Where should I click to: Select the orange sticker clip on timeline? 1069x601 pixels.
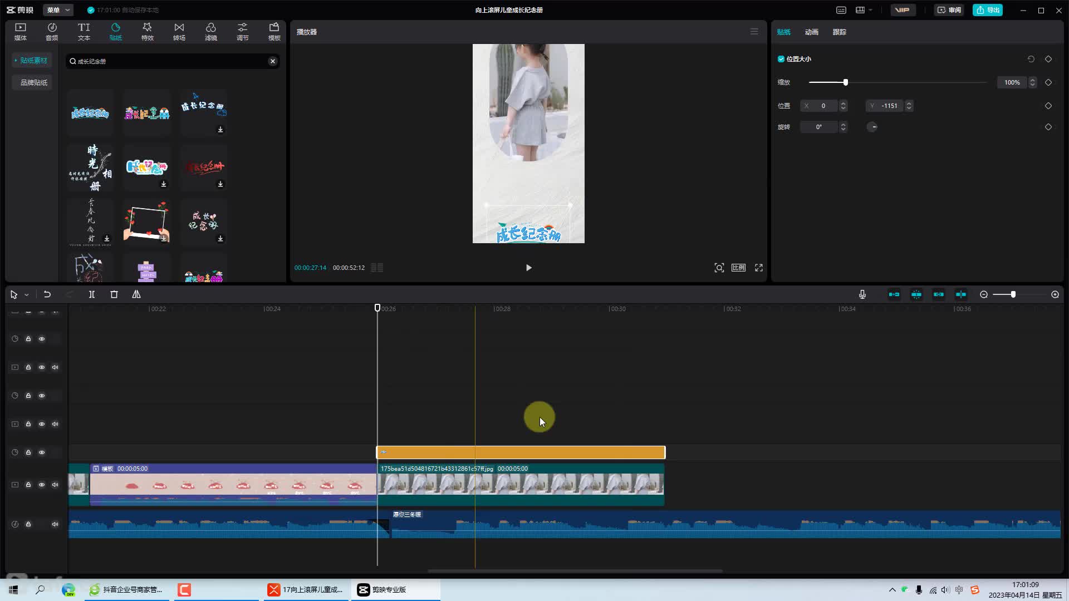(521, 452)
